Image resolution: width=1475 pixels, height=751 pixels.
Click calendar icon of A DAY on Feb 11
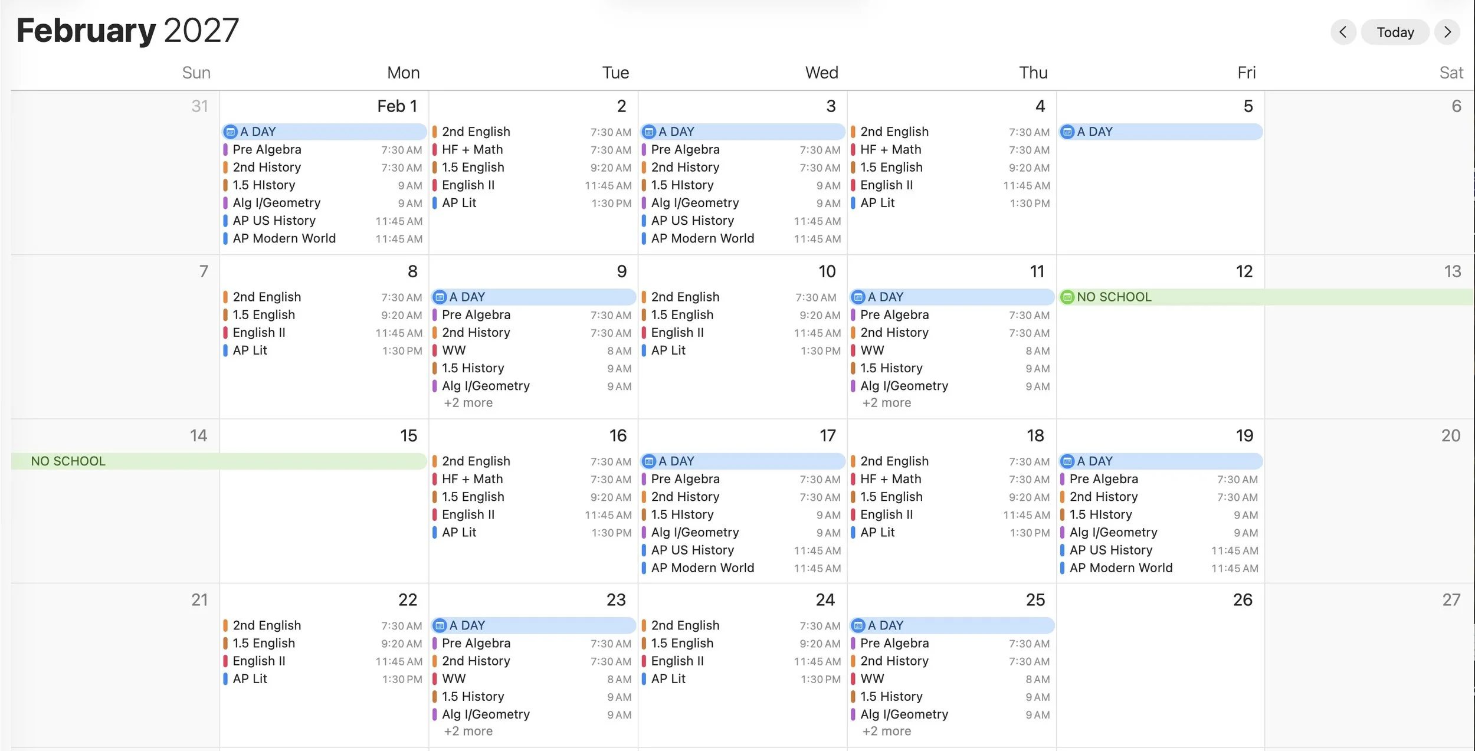coord(858,297)
